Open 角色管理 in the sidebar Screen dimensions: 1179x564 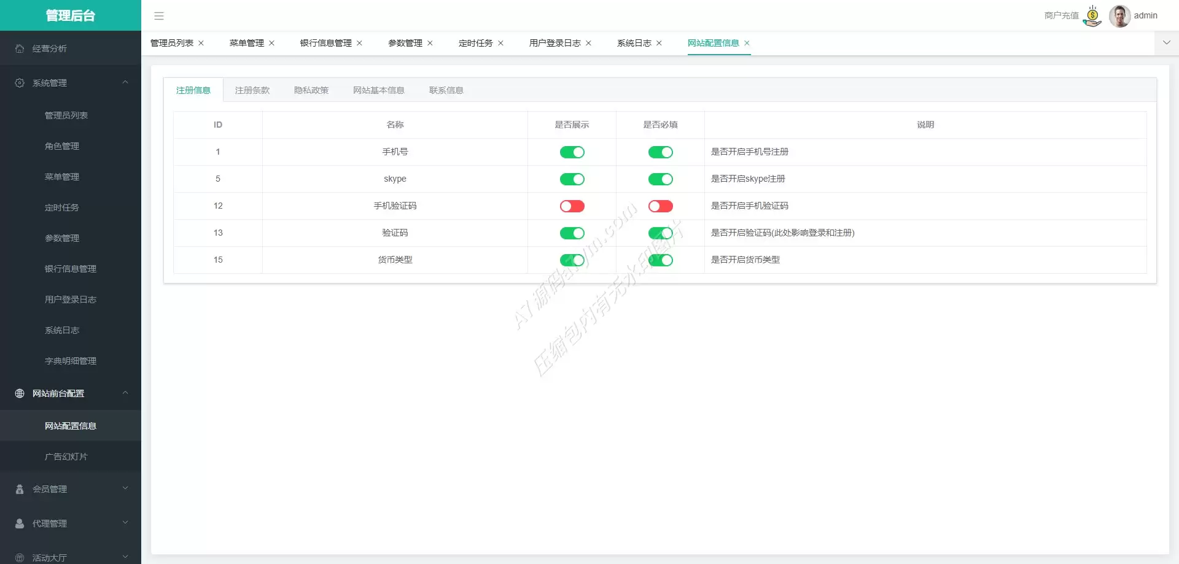[62, 146]
